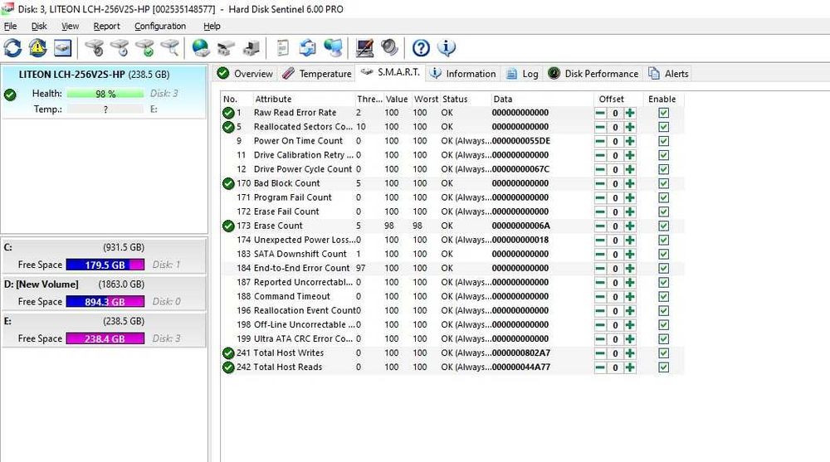The height and width of the screenshot is (462, 830).
Task: Toggle Enable checkbox for Off-Line Uncorrectable row
Action: (663, 325)
